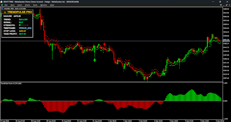The image size is (231, 122).
Task: Open the Tools menu
Action: pos(35,5)
